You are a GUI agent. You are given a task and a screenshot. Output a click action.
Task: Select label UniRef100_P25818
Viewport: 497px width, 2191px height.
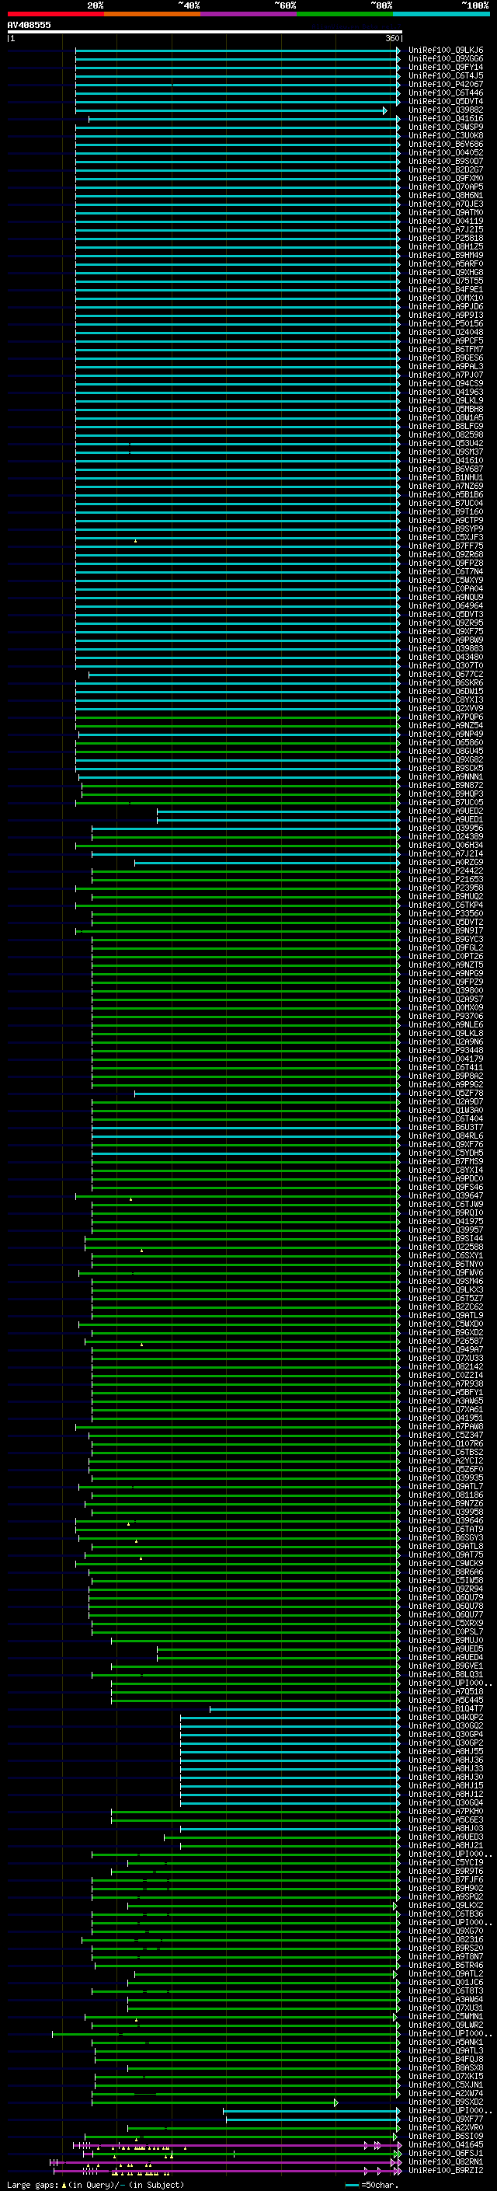click(446, 238)
